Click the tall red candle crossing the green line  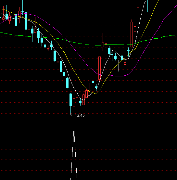(x=132, y=34)
